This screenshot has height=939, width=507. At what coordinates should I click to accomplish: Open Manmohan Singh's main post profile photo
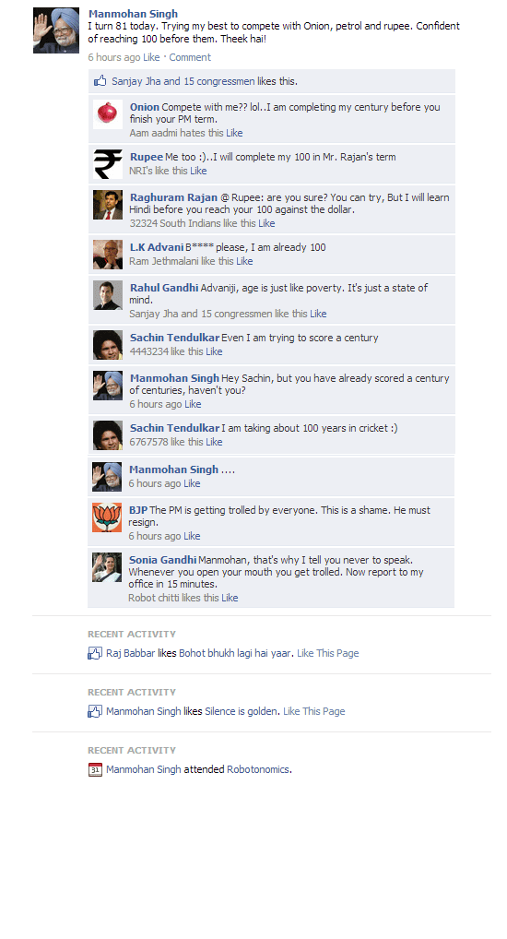pyautogui.click(x=56, y=30)
